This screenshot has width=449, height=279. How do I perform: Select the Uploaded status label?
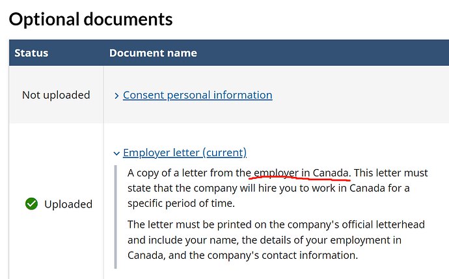[x=68, y=204]
